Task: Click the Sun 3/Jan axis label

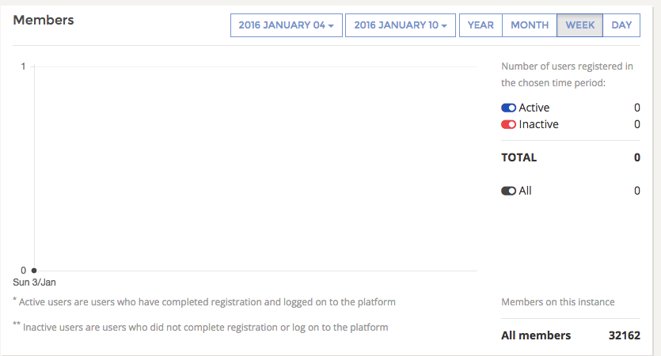Action: point(34,282)
